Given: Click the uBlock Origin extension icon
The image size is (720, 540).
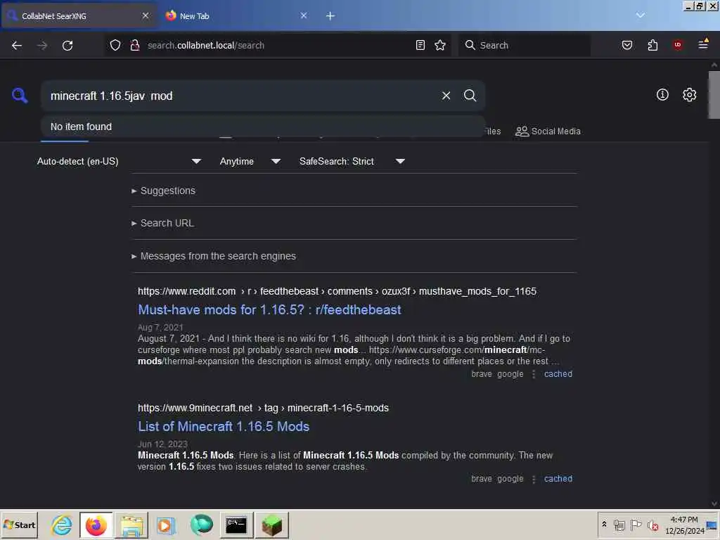Looking at the screenshot, I should coord(677,45).
